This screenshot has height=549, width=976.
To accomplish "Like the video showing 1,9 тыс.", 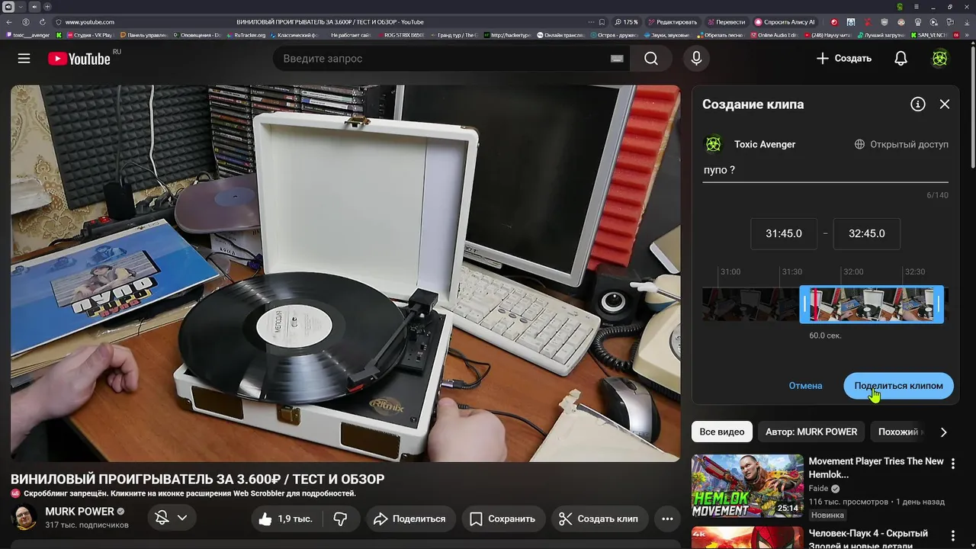I will click(x=285, y=518).
